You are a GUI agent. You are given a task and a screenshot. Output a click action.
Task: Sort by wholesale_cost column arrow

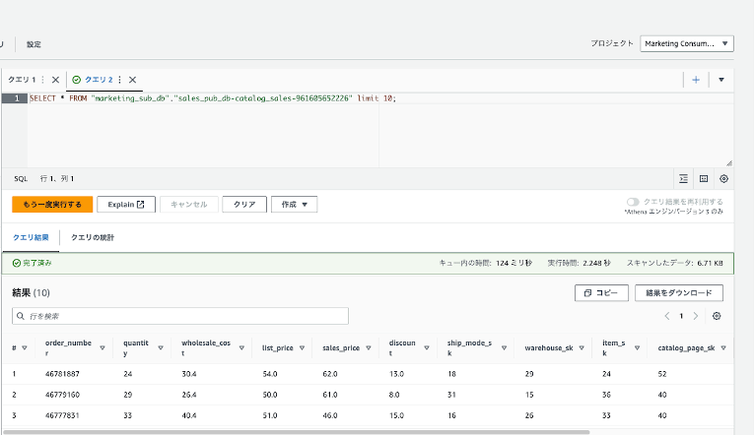click(x=241, y=348)
